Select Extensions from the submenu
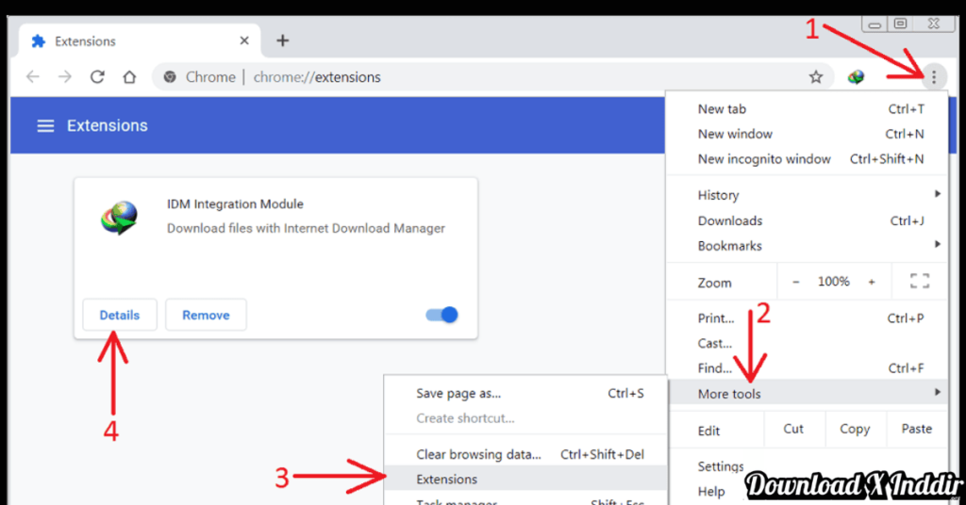966x505 pixels. (447, 480)
